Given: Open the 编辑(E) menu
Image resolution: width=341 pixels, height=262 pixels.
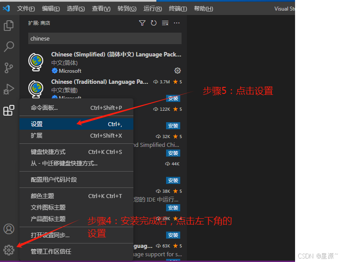Looking at the screenshot, I should (x=51, y=9).
